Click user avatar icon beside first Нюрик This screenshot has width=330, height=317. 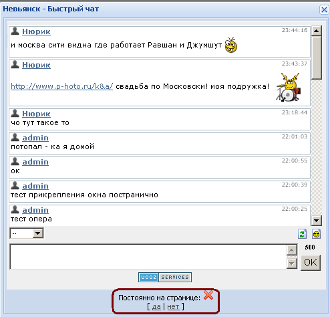(x=15, y=31)
